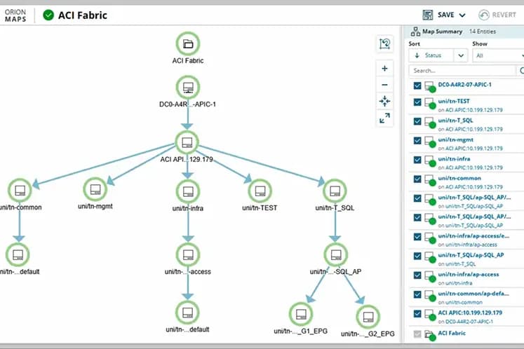524x349 pixels.
Task: Select the uni/tn-..._G2_EPG node on the map
Action: coord(368,317)
